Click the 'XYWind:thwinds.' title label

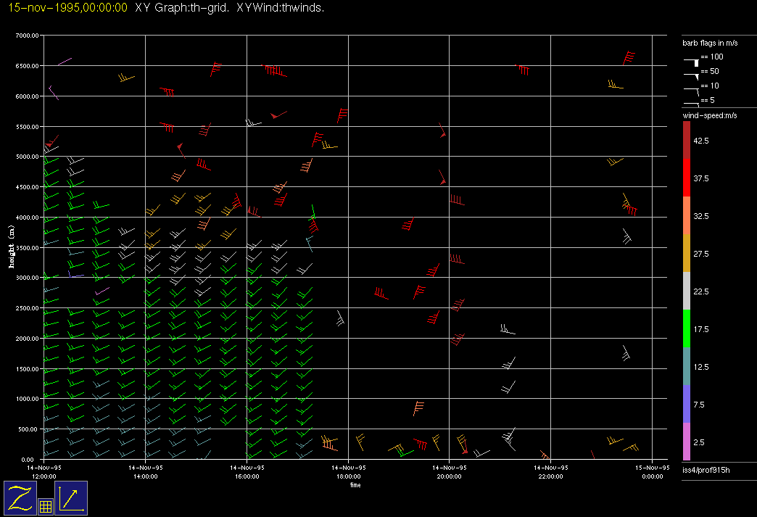(281, 8)
